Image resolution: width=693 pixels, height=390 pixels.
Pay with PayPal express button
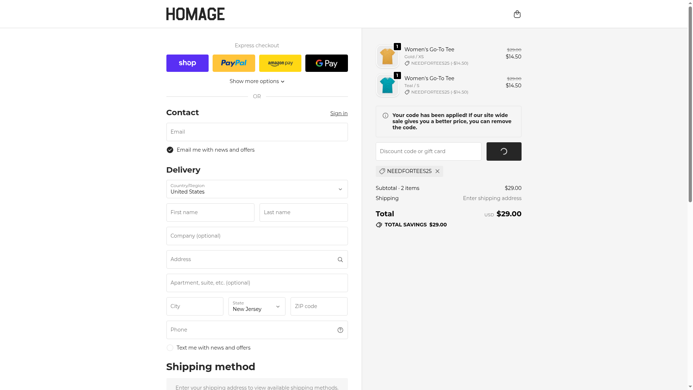pyautogui.click(x=234, y=63)
